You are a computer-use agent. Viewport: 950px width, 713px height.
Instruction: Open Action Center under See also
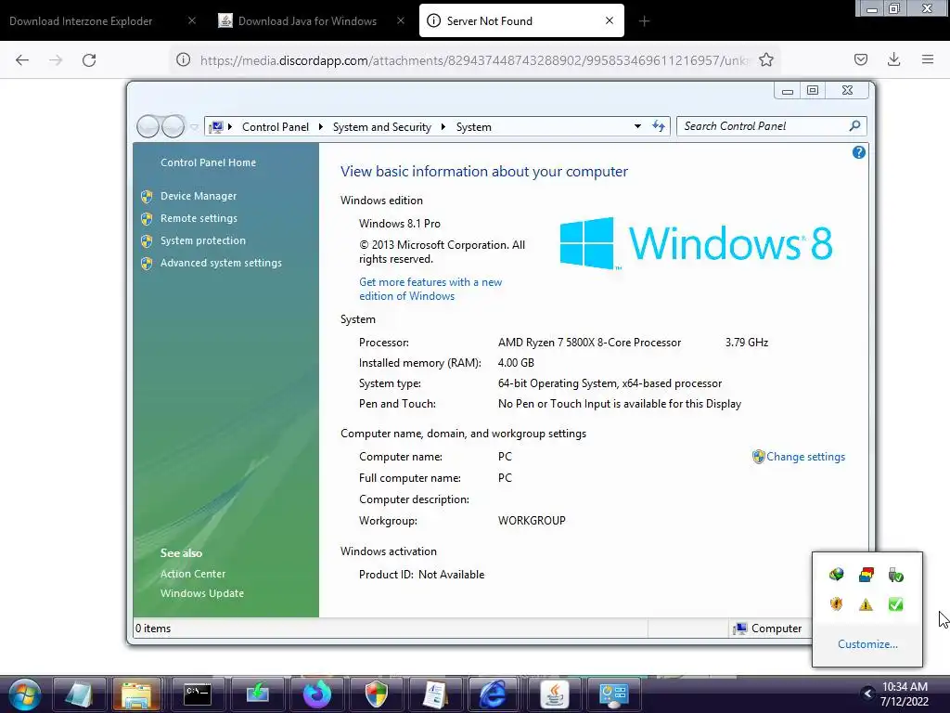coord(193,574)
